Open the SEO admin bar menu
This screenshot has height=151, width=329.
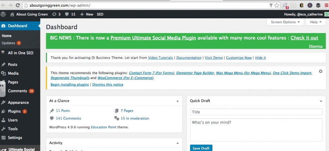(x=100, y=14)
